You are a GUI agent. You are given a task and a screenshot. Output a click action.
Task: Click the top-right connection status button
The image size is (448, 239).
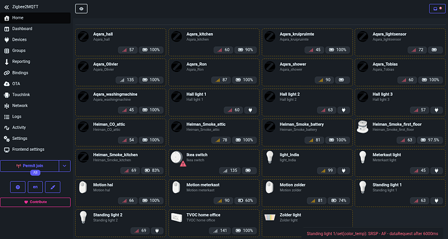[438, 8]
